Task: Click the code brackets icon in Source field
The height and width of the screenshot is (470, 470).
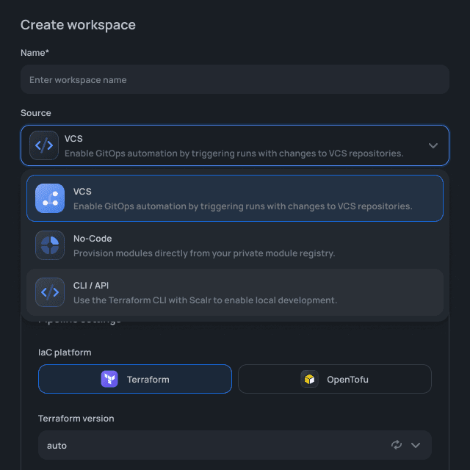Action: point(44,145)
